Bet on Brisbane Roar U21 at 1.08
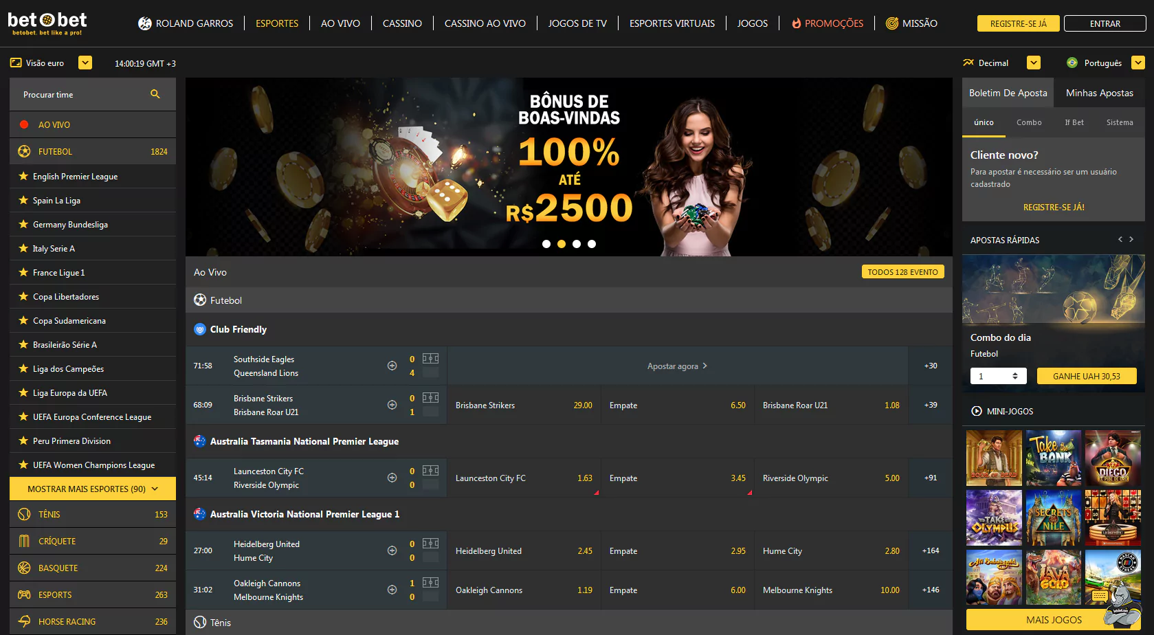1154x635 pixels. click(x=831, y=405)
